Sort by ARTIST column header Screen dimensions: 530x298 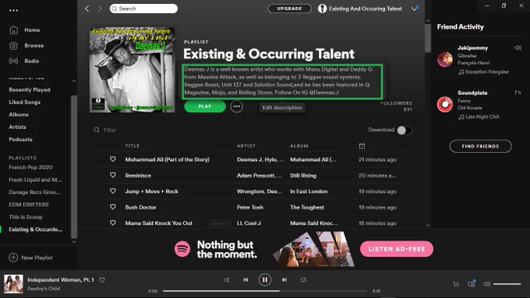click(x=246, y=146)
